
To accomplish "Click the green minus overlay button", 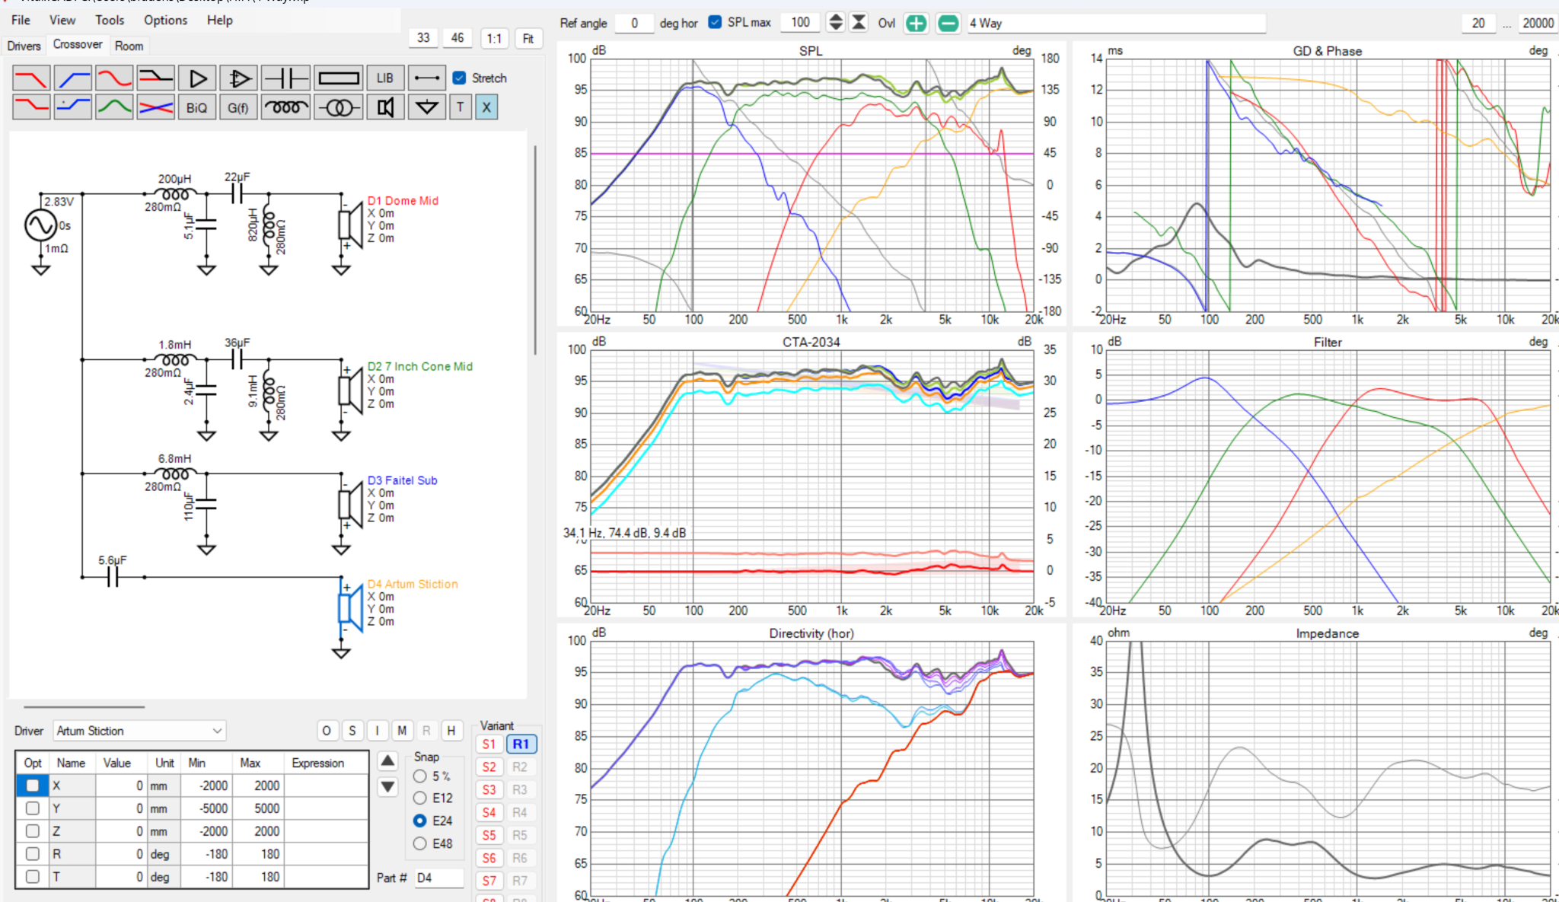I will tap(948, 24).
